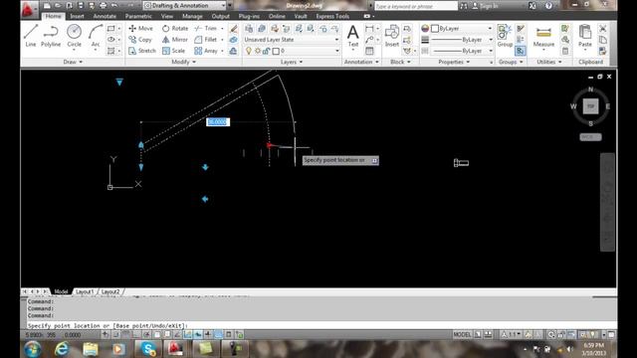
Task: Open the Trim dropdown arrow
Action: coord(222,29)
